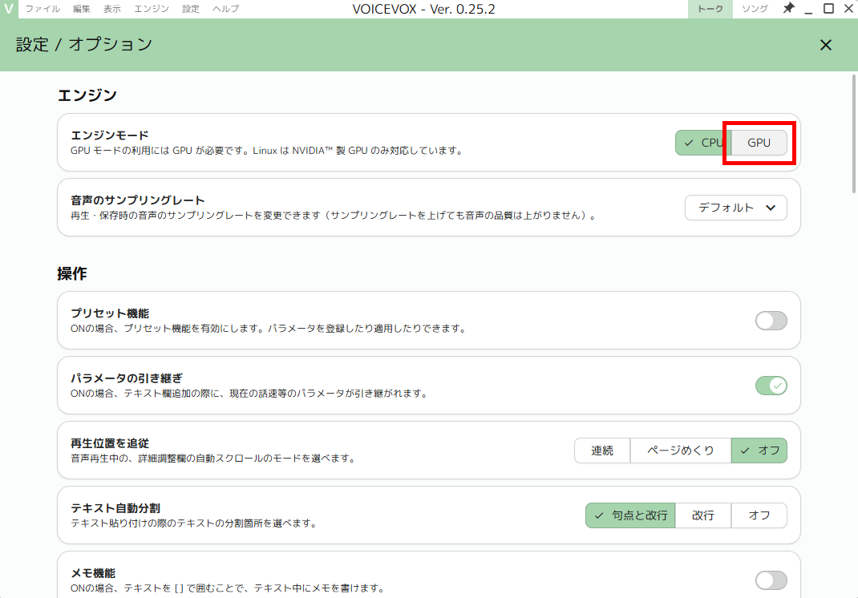This screenshot has height=598, width=858.
Task: Select GPU engine mode
Action: pos(759,143)
